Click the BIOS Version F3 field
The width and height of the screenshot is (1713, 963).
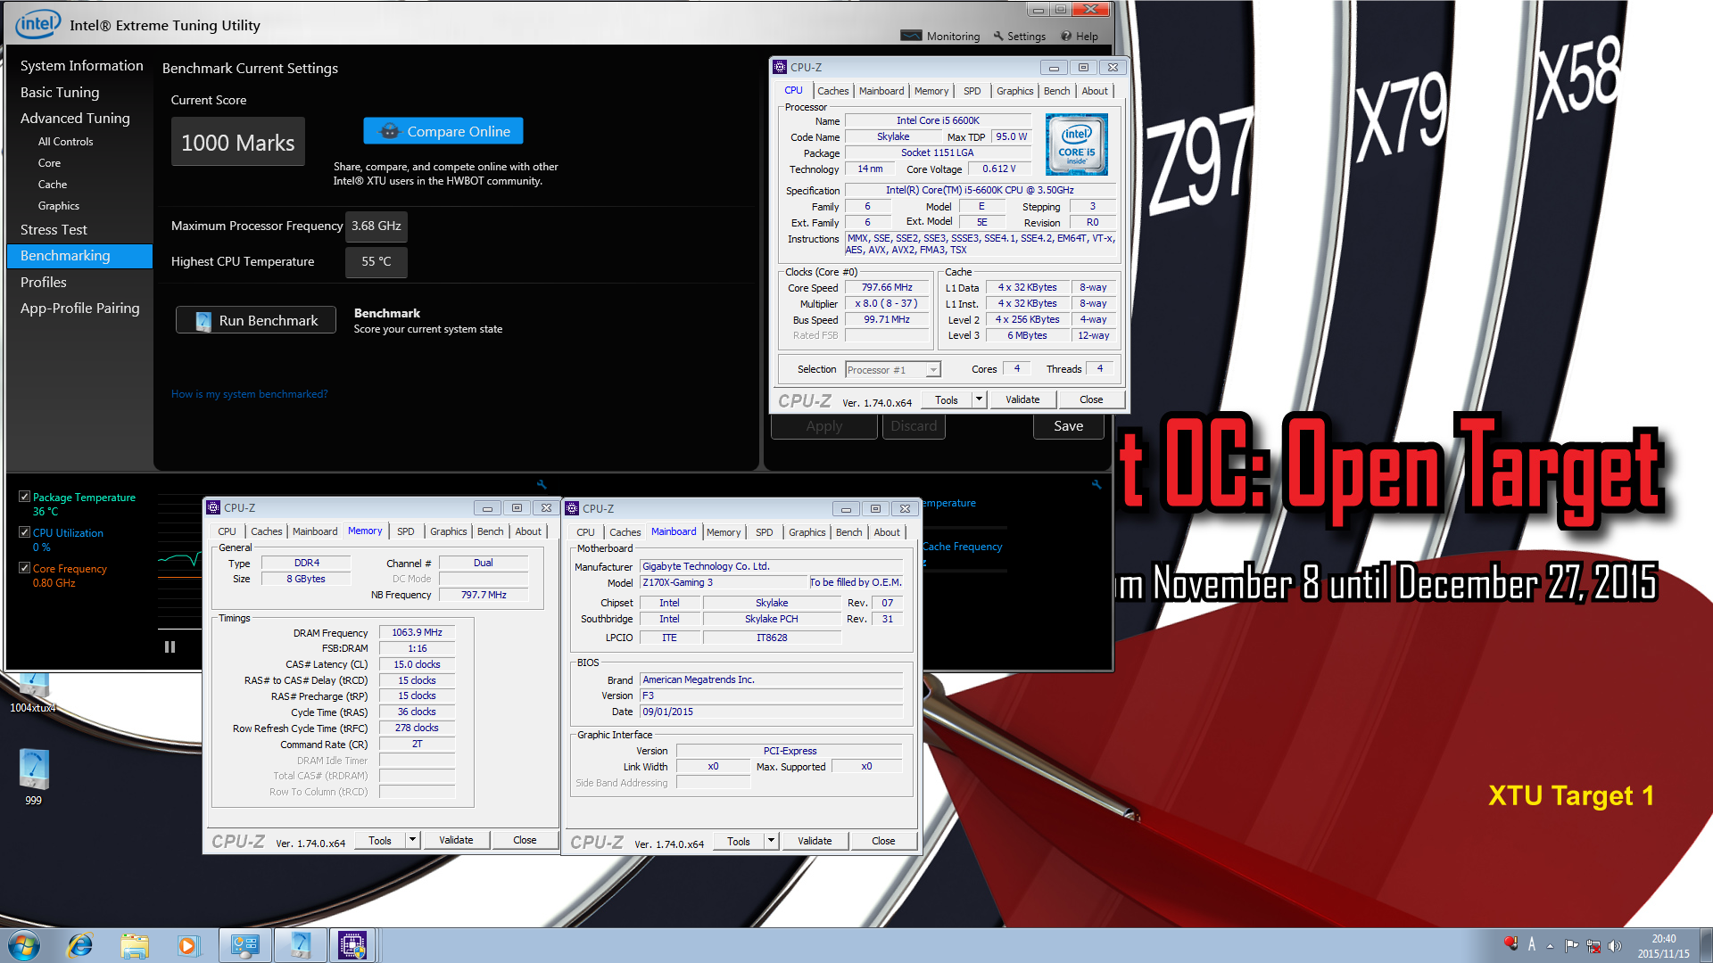(x=771, y=695)
